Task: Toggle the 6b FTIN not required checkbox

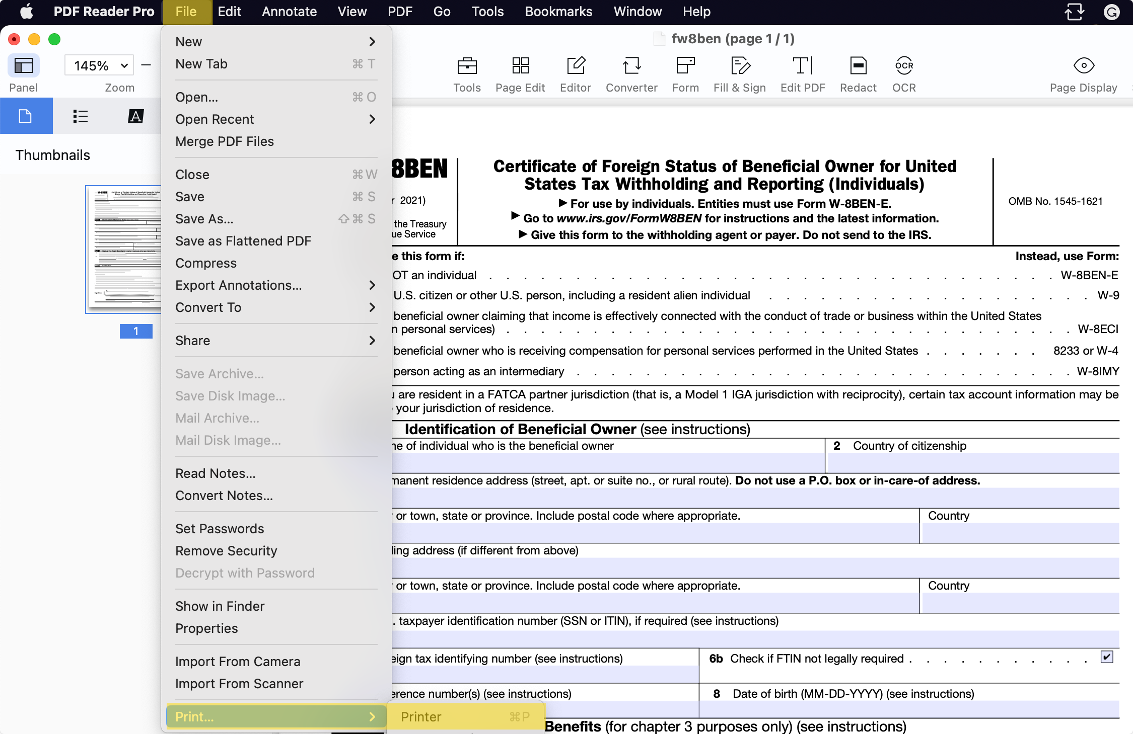Action: point(1107,657)
